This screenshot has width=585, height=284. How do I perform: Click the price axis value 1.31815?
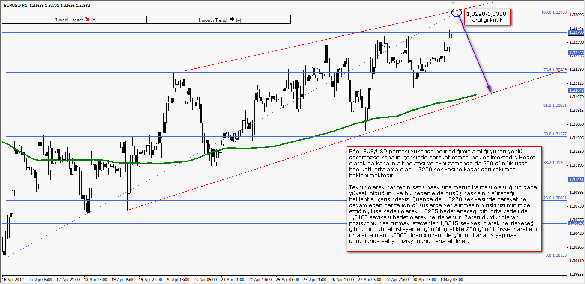(x=576, y=111)
